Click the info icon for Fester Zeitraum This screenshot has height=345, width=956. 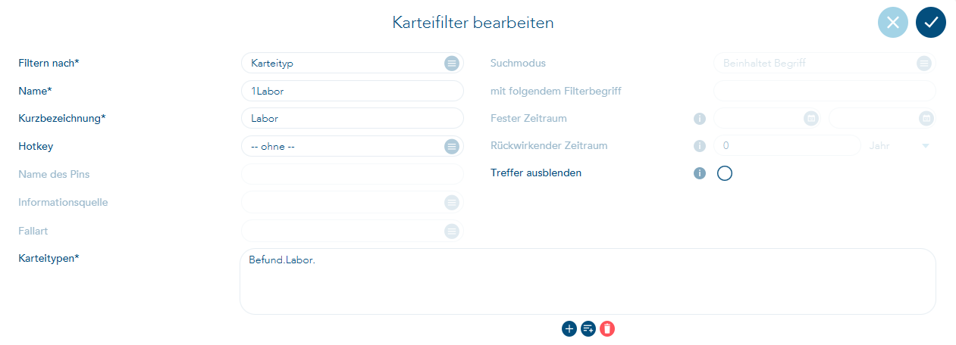coord(700,119)
